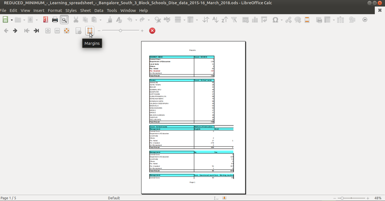Click the Find & Replace icon

(158, 20)
